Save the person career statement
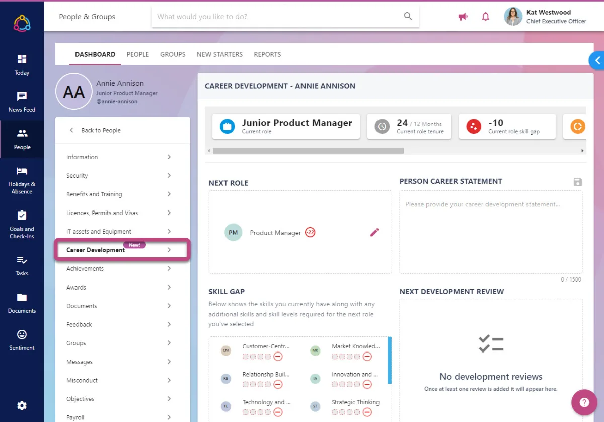This screenshot has width=604, height=422. tap(578, 182)
